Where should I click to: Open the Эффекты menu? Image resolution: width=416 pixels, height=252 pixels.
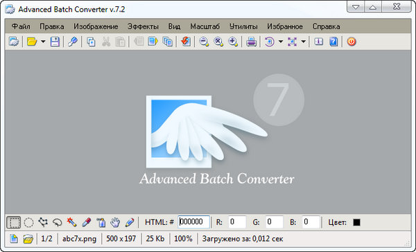point(143,26)
